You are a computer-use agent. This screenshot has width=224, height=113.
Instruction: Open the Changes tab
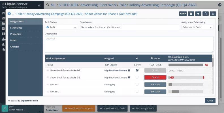[15, 47]
